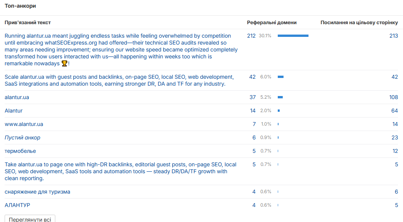This screenshot has width=403, height=222.
Task: Open the 'Running alantur.ua meant juggling' anchor link
Action: point(121,50)
